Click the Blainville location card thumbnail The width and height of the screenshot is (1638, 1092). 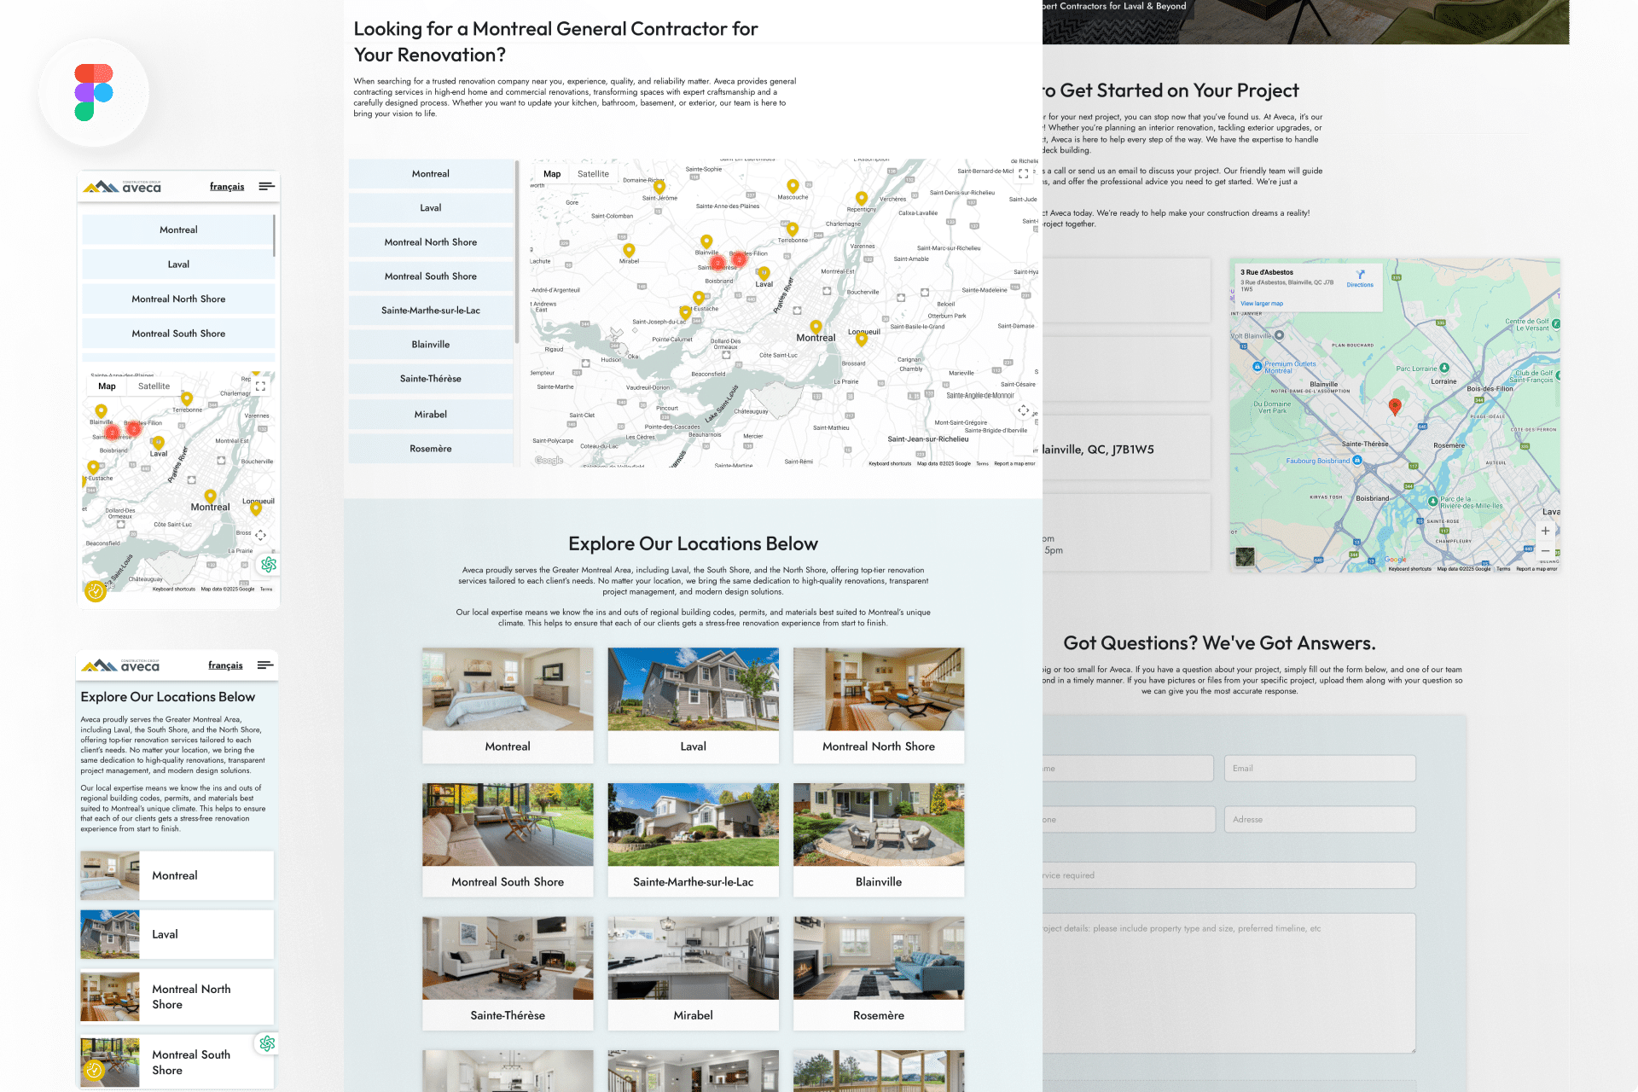[878, 825]
